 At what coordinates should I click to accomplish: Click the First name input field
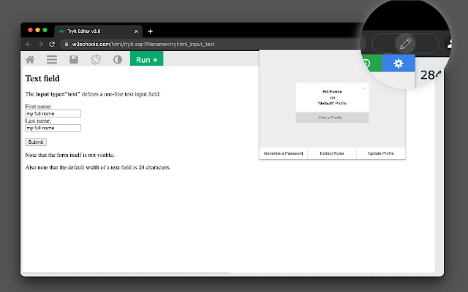[53, 114]
